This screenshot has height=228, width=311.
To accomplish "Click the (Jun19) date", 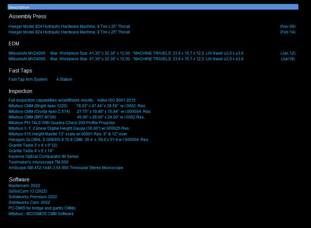I will 288,59.
